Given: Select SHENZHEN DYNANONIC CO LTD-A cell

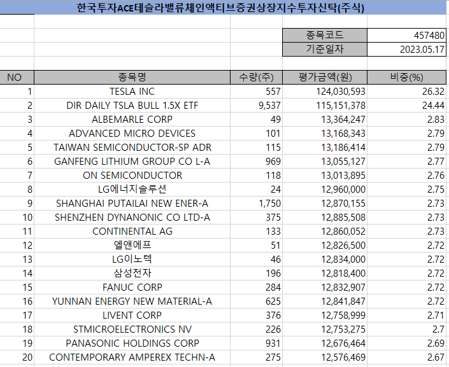Looking at the screenshot, I should click(x=132, y=218).
